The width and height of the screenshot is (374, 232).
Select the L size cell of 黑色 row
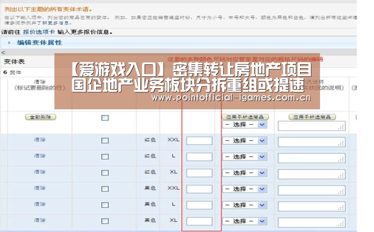click(174, 204)
